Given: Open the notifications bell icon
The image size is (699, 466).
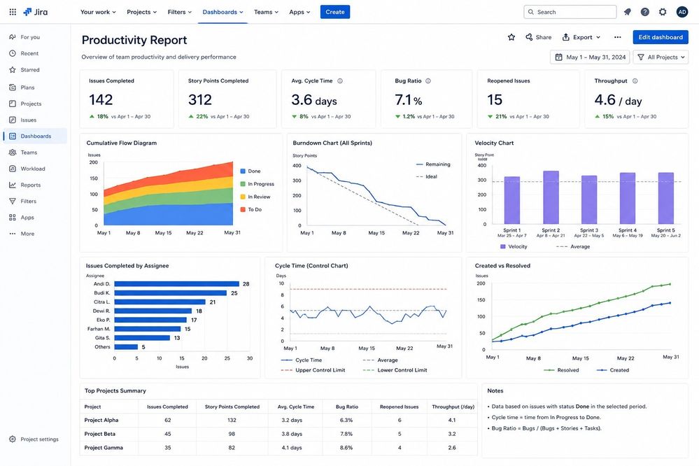Looking at the screenshot, I should point(627,12).
